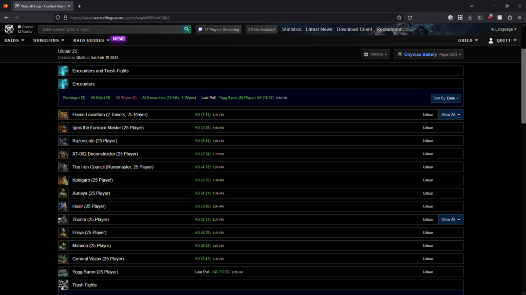The image size is (526, 295).
Task: Open the Dungeons navigation menu
Action: pyautogui.click(x=49, y=40)
